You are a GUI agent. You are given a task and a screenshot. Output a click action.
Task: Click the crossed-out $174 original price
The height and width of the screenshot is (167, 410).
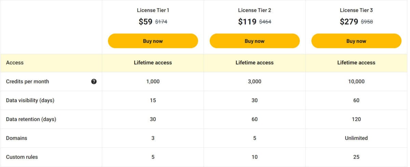coord(161,22)
